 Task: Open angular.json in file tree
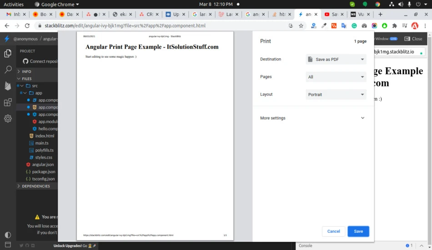click(x=43, y=165)
